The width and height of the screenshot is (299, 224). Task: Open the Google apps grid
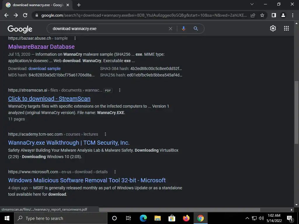[286, 28]
